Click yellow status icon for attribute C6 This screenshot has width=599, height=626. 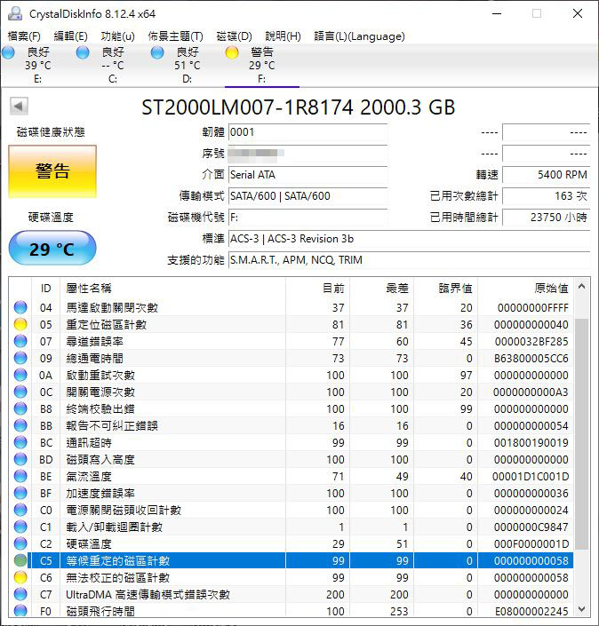click(20, 578)
